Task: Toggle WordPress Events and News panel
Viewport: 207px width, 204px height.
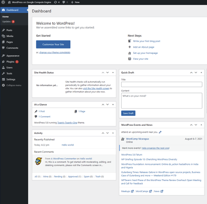Action: pos(201,125)
